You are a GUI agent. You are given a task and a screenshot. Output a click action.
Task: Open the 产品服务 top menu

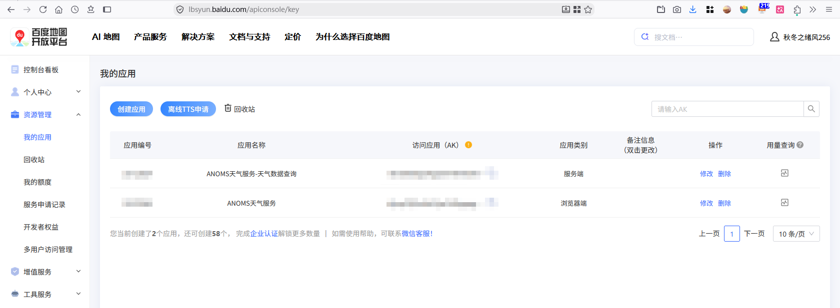tap(150, 37)
